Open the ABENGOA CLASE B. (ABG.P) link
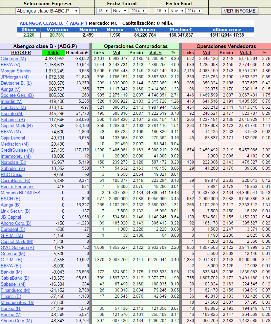 pyautogui.click(x=53, y=23)
